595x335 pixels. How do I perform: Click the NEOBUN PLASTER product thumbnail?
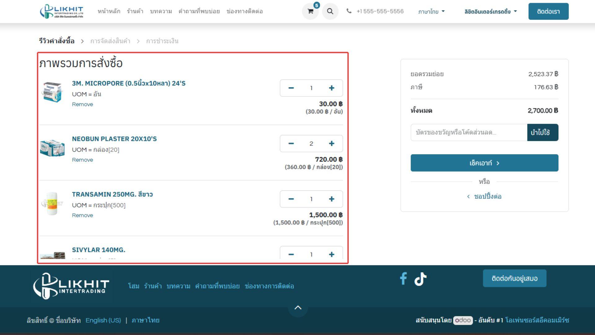(52, 148)
